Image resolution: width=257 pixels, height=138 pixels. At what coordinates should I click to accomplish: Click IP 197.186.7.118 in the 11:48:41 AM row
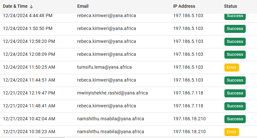point(188,106)
